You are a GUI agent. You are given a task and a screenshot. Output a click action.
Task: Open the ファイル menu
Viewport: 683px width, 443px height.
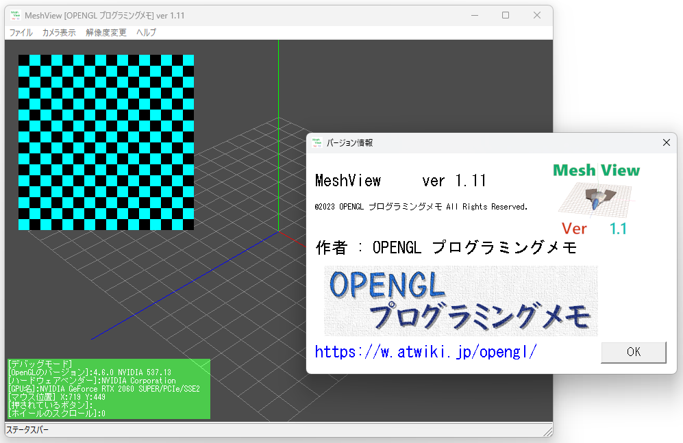(x=21, y=33)
